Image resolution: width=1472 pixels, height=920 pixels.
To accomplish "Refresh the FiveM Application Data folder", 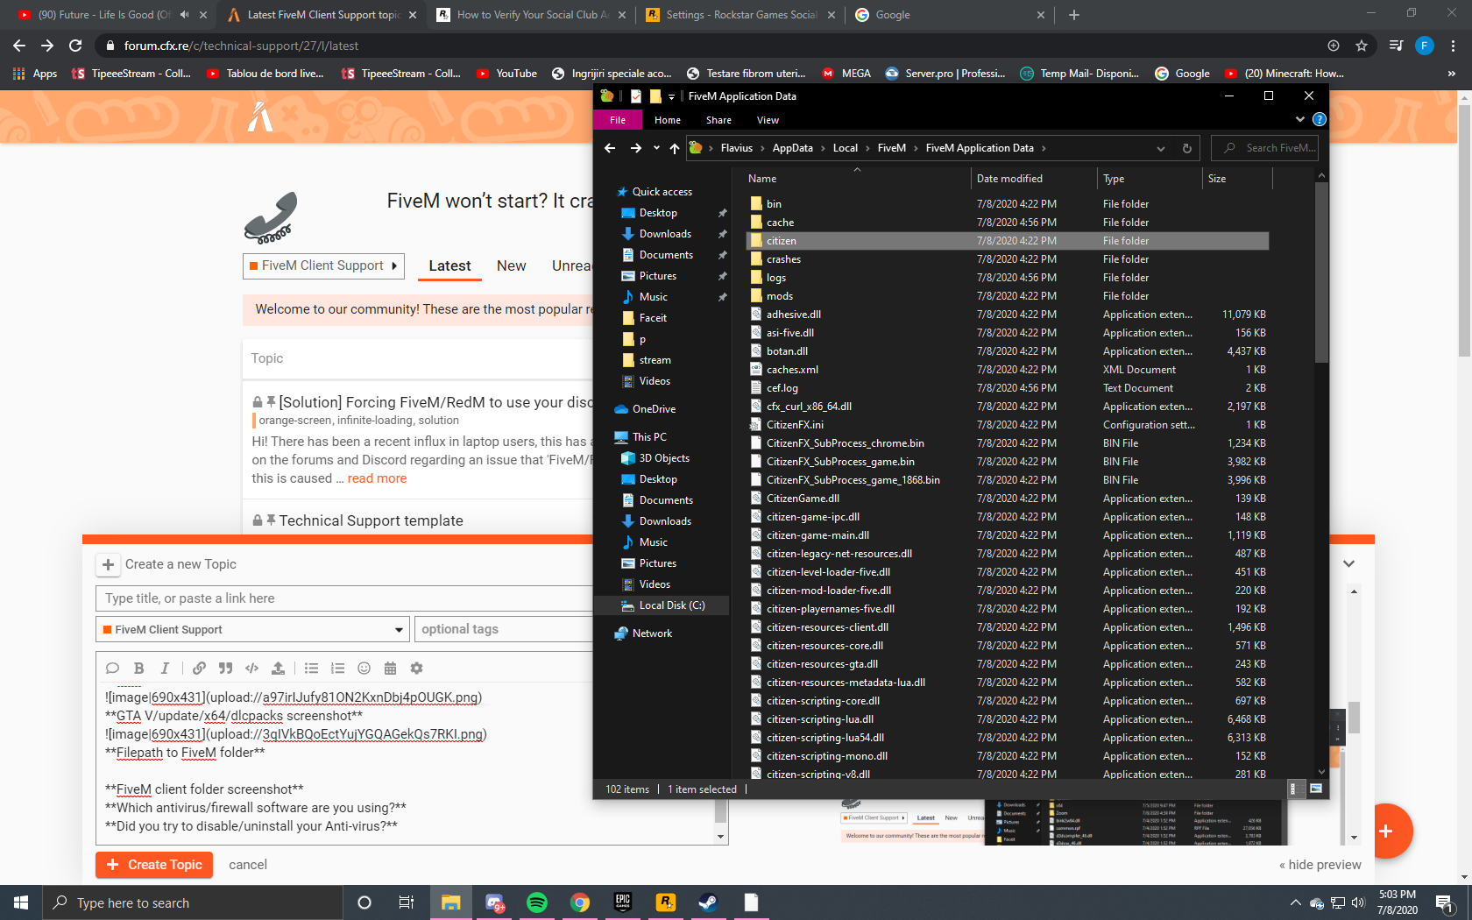I will (x=1186, y=148).
